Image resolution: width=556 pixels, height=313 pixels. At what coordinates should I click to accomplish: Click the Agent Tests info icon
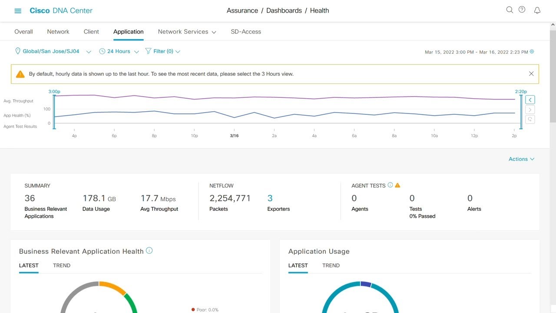(390, 185)
